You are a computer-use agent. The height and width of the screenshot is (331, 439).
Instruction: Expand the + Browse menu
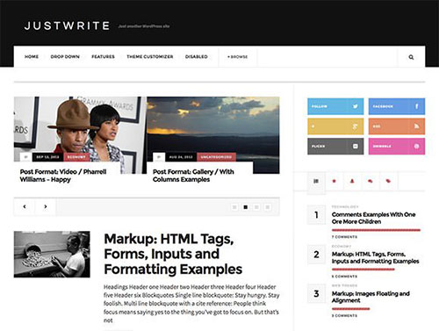(238, 57)
